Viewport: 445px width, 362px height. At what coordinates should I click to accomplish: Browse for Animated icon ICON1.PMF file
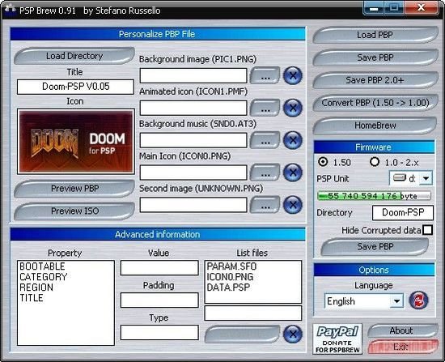pyautogui.click(x=265, y=108)
